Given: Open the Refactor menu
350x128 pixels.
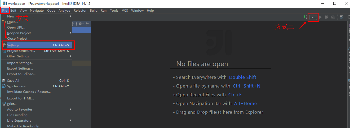Looking at the screenshot, I should coord(80,11).
